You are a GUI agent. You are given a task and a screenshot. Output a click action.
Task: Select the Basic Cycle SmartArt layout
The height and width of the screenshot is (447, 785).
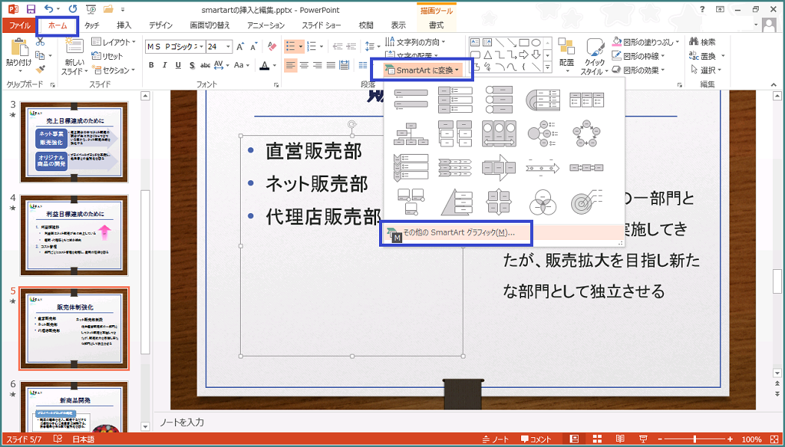(587, 133)
